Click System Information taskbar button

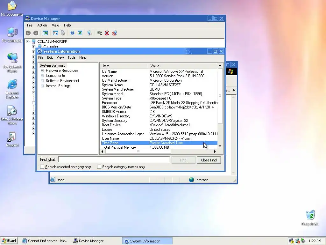(x=147, y=241)
